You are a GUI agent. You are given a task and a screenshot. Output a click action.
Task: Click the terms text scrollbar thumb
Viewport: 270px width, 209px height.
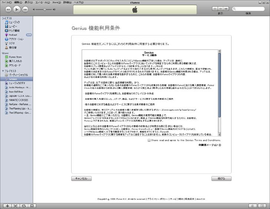tap(220, 85)
